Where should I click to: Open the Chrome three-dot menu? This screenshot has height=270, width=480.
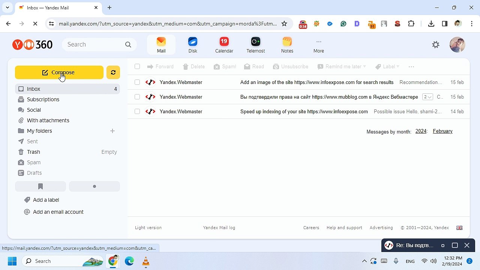click(x=471, y=24)
